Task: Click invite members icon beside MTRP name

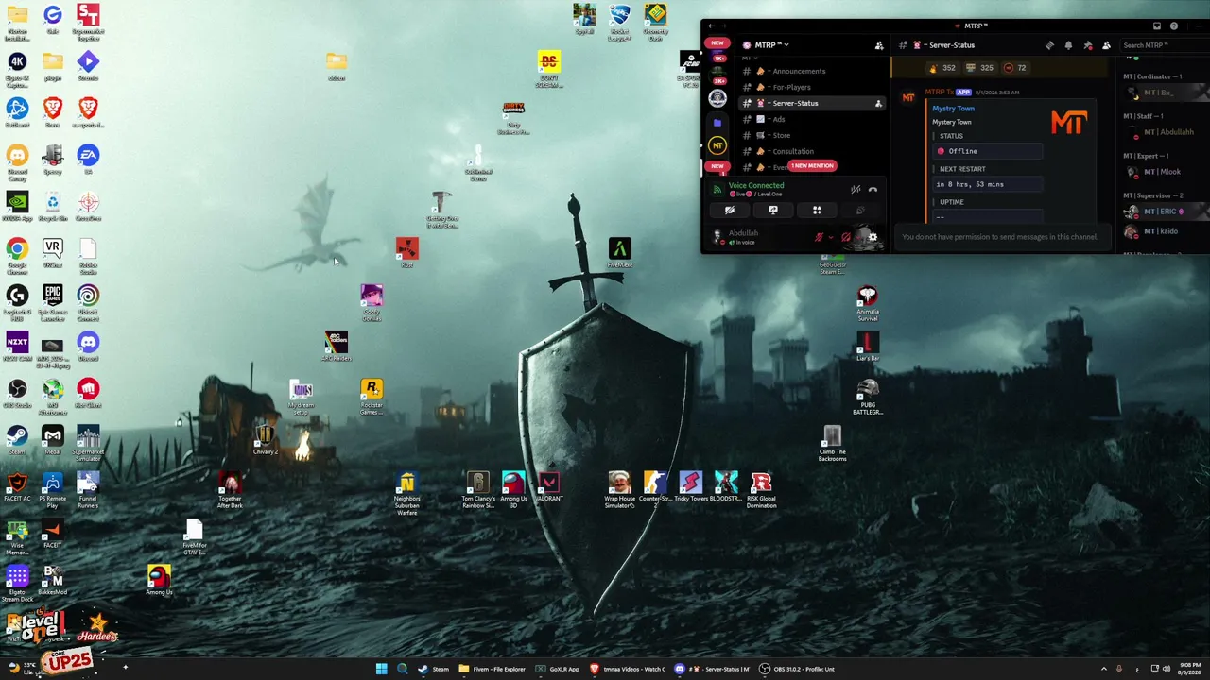Action: [878, 45]
